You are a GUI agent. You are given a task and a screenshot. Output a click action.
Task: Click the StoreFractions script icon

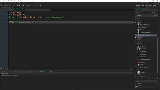(x=138, y=24)
